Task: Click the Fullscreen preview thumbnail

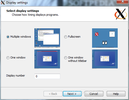Action: (105, 38)
